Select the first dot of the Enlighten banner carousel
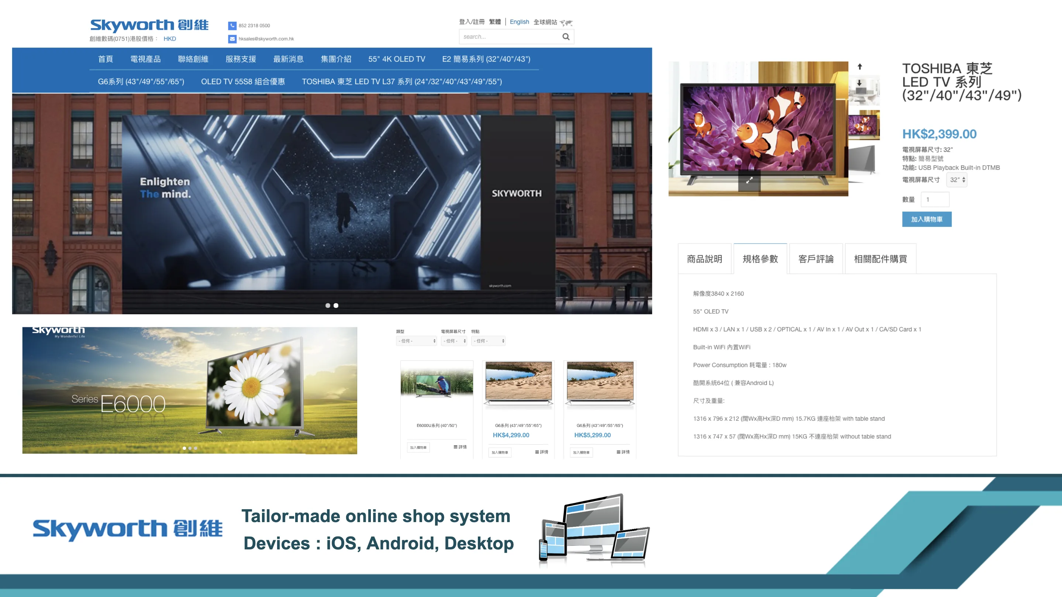 click(328, 306)
